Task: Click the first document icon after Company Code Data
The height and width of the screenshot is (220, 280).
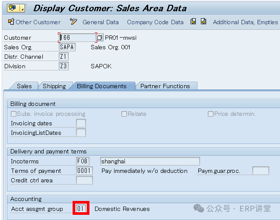Action: coord(193,22)
